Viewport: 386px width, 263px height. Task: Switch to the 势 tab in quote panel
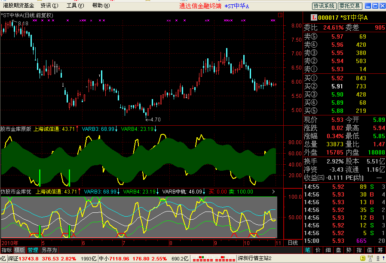point(349,250)
